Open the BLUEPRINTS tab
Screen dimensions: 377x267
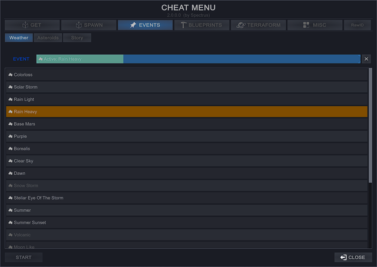coord(201,25)
